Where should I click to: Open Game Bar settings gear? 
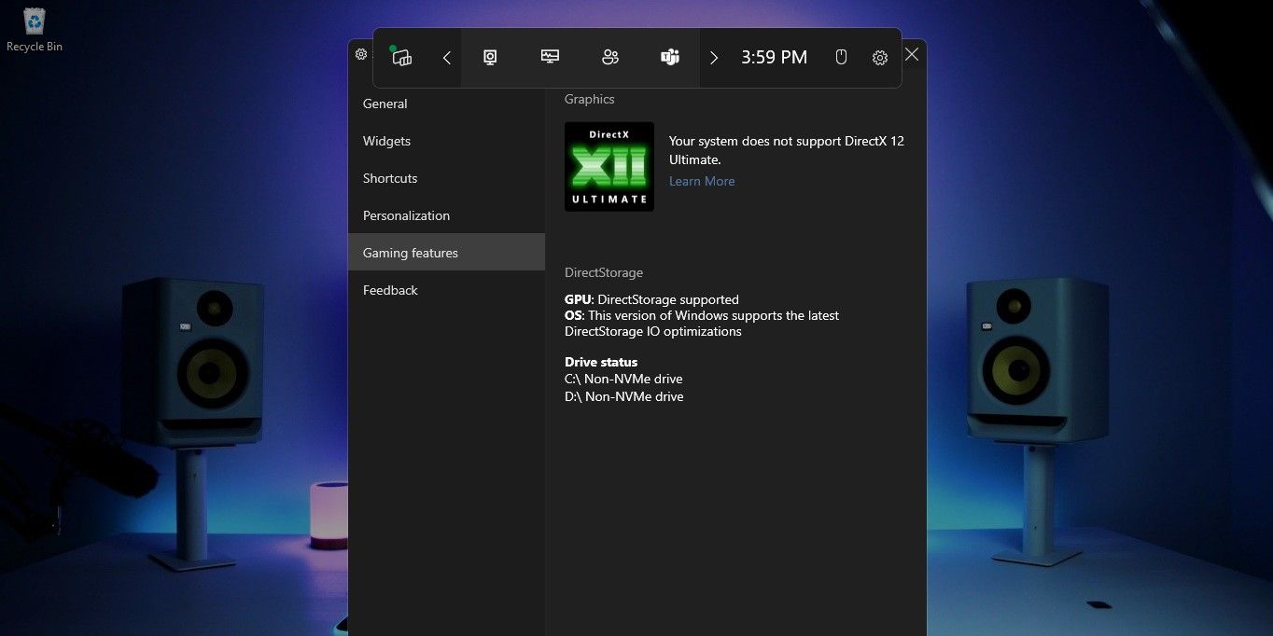coord(880,58)
